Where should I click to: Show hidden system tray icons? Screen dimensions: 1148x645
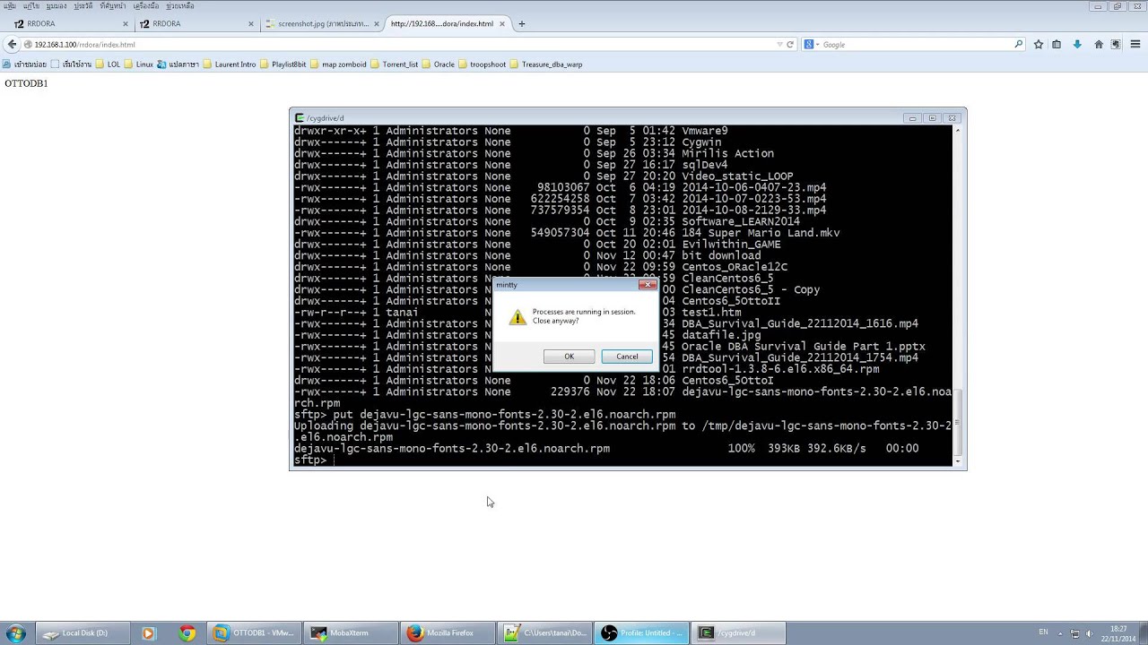[x=1060, y=633]
